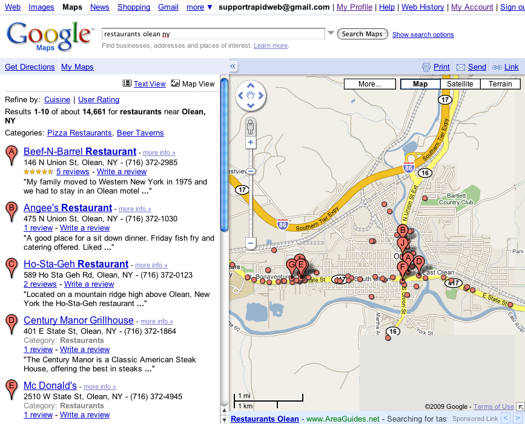The height and width of the screenshot is (424, 525).
Task: Switch to Terrain view
Action: click(x=500, y=84)
